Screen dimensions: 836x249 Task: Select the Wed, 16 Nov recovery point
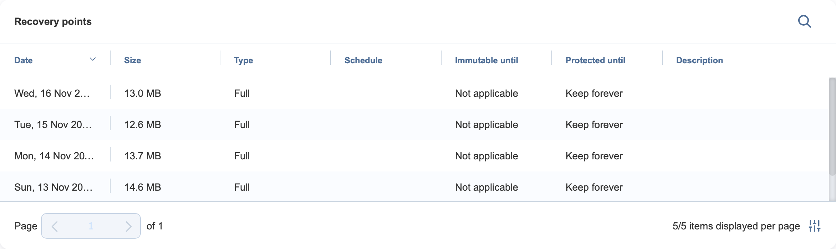414,93
